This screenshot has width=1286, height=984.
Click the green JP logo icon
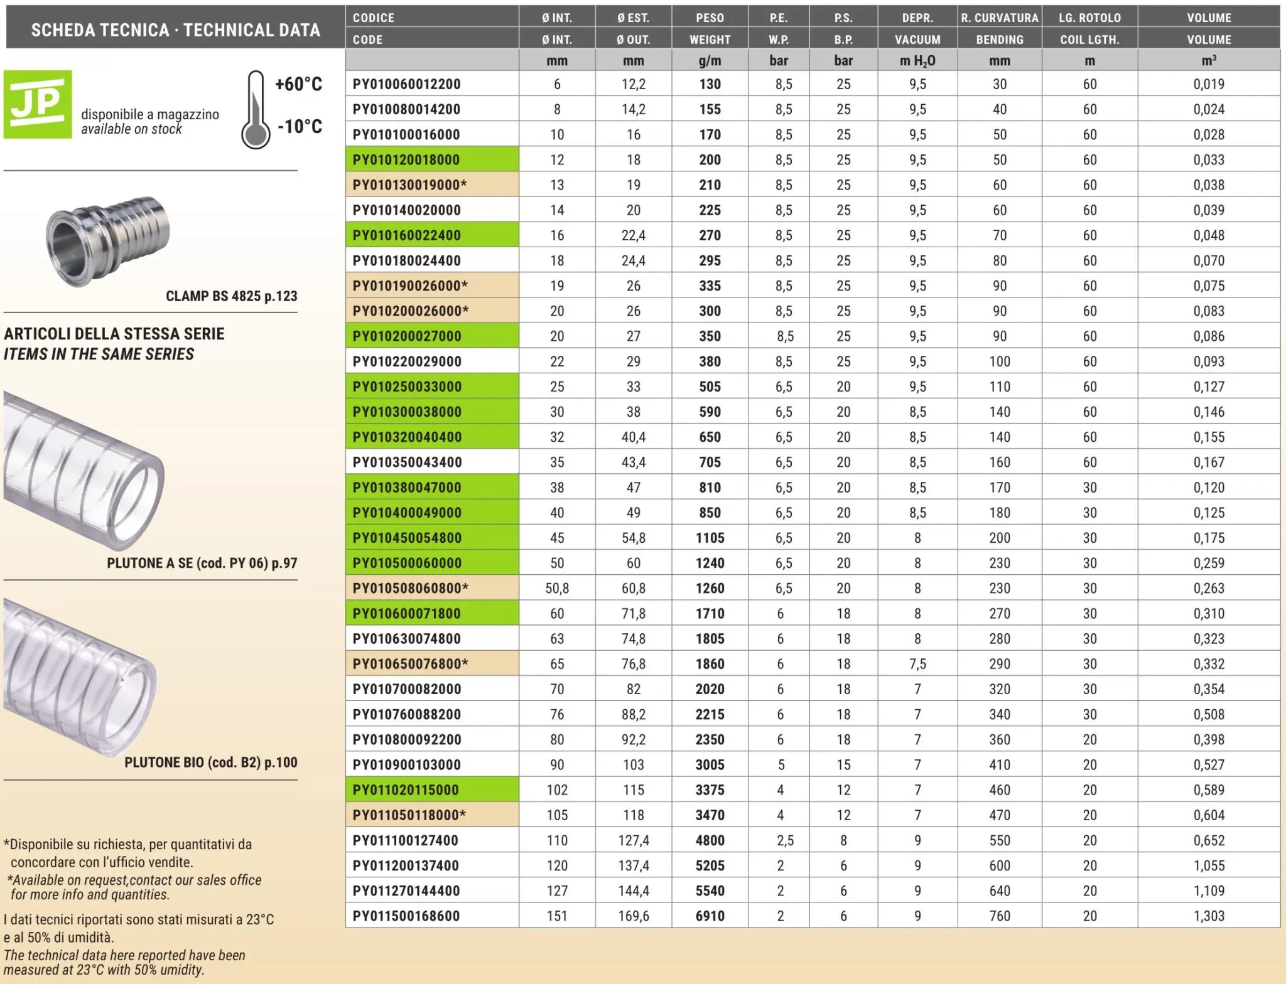(x=38, y=104)
